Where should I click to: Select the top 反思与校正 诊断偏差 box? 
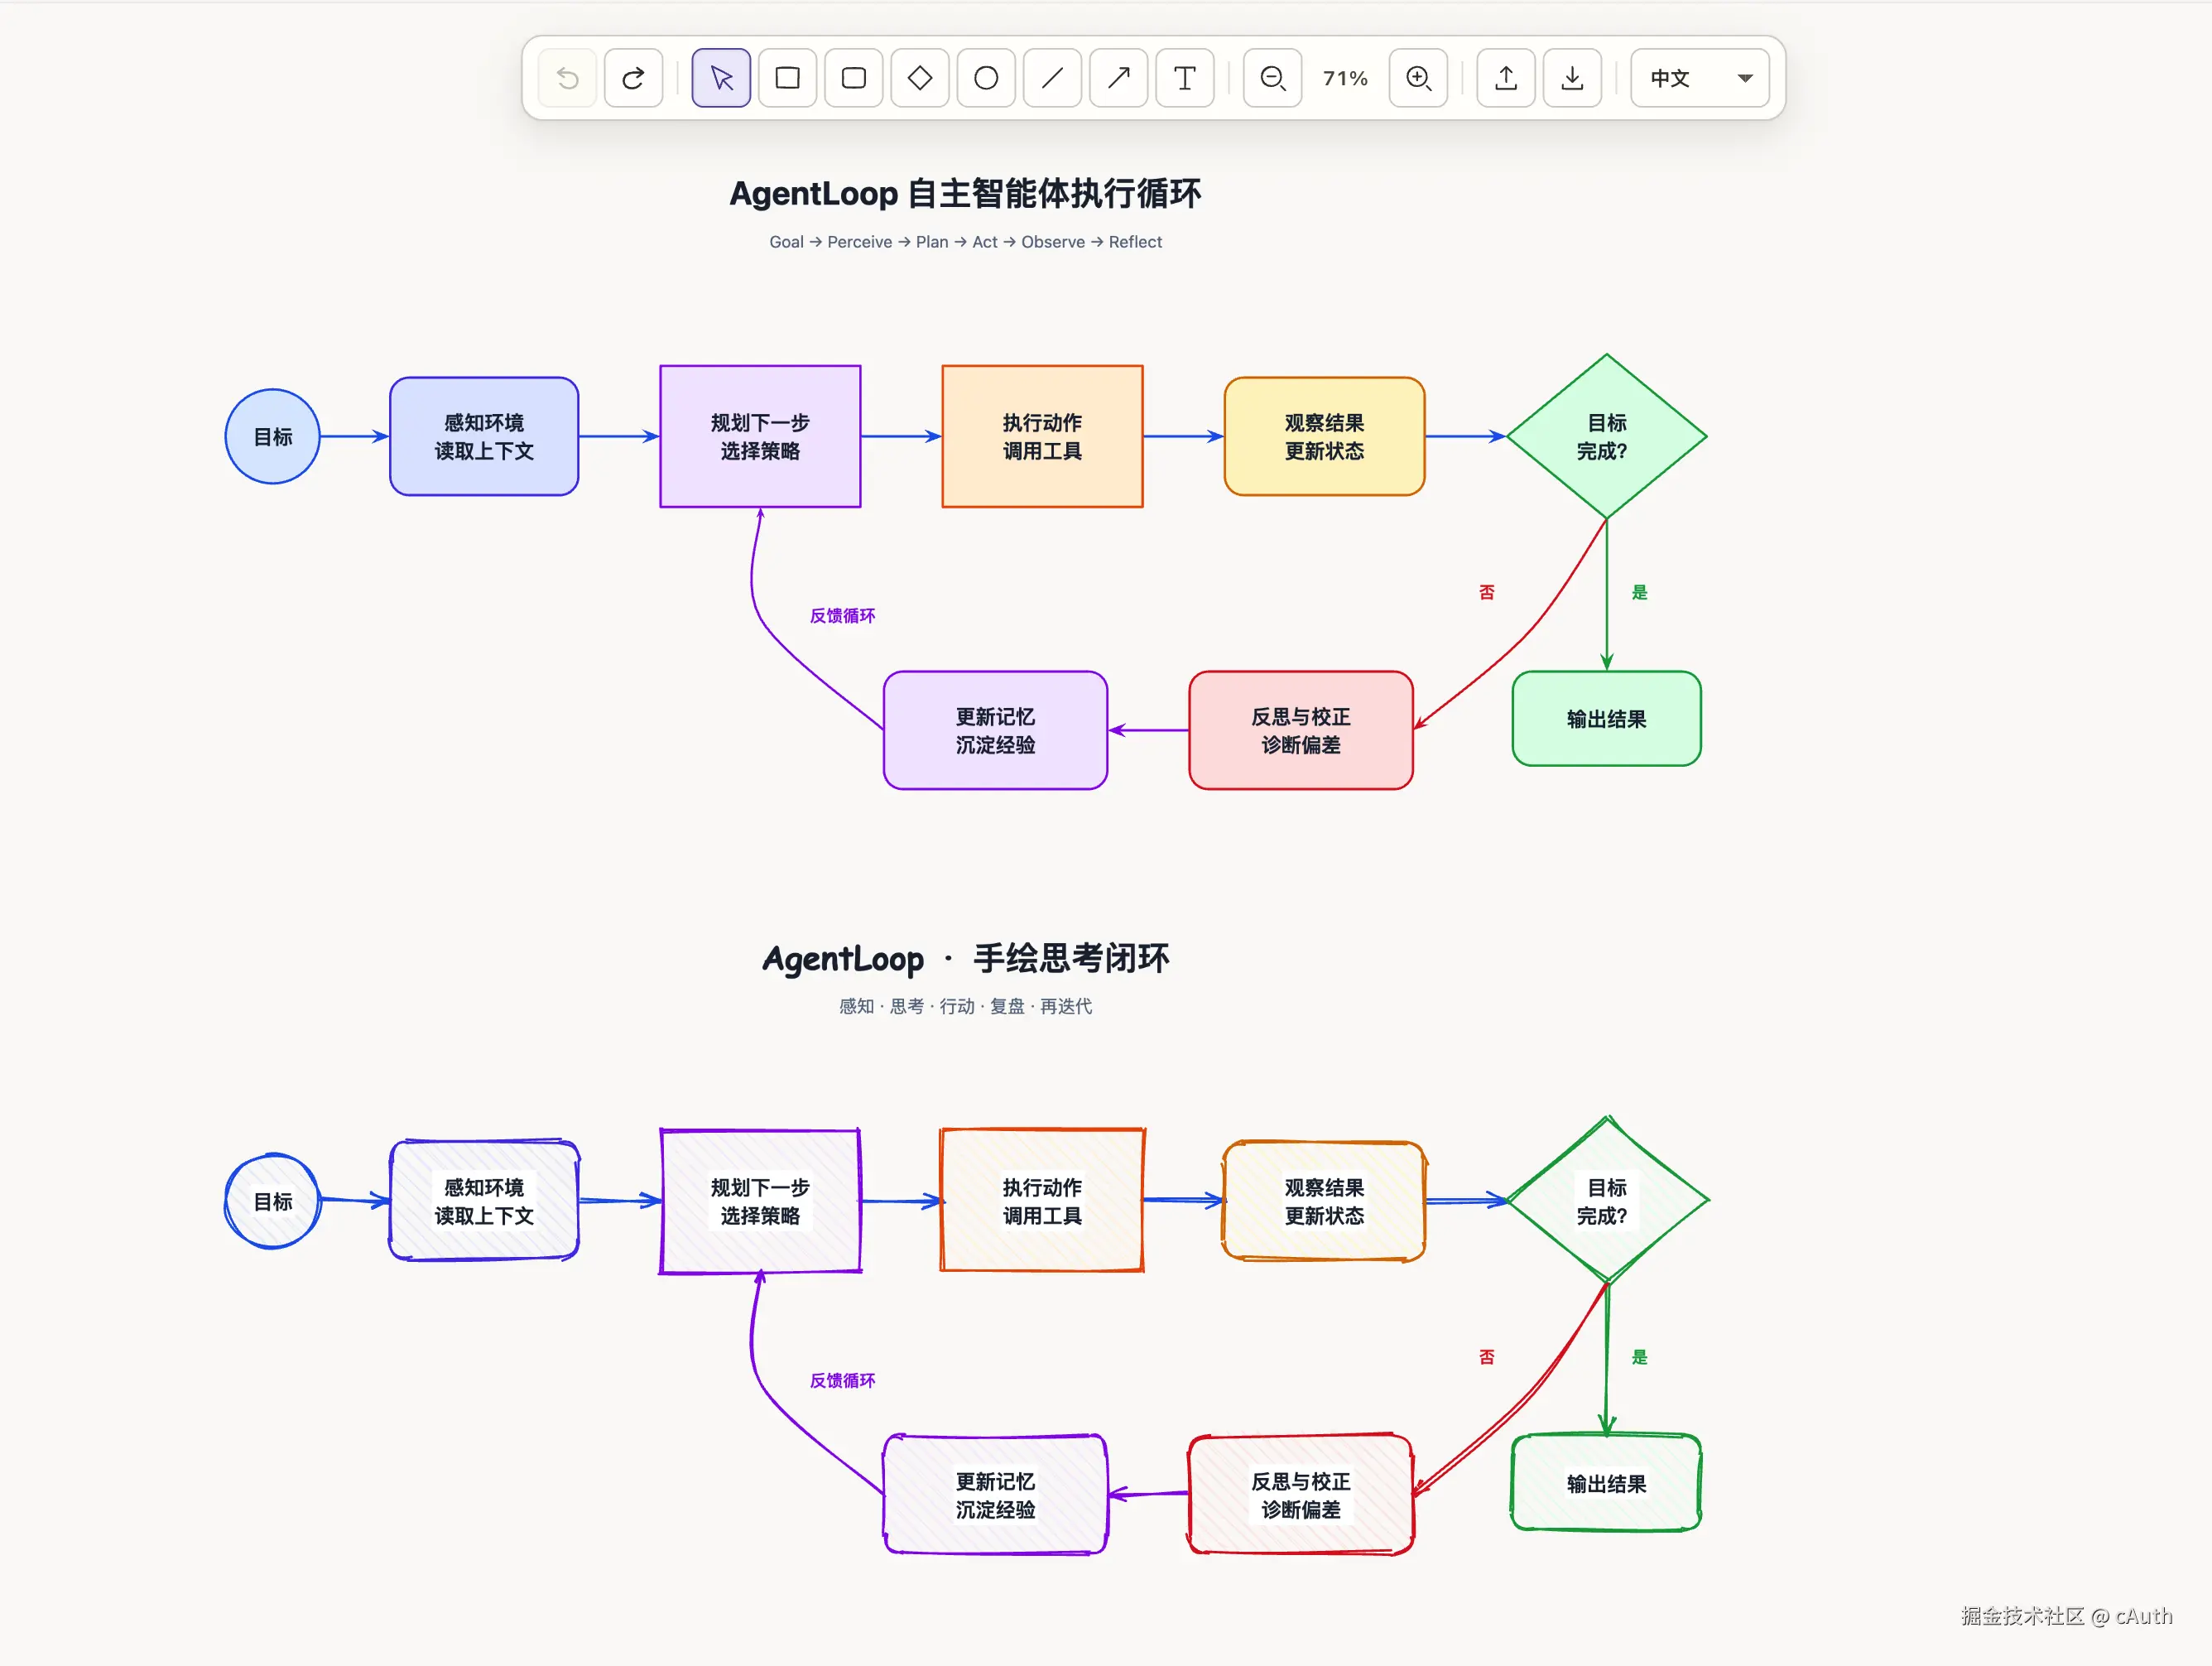tap(1300, 731)
